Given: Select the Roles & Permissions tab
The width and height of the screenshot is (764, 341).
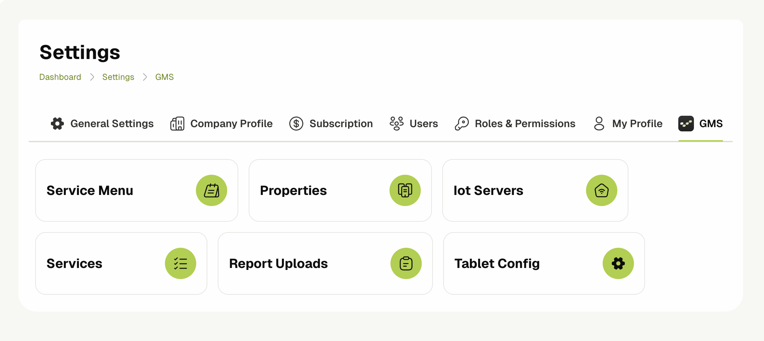Looking at the screenshot, I should point(525,124).
